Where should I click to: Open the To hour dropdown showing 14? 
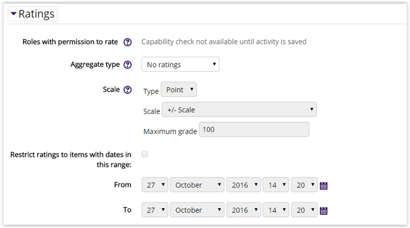point(276,210)
